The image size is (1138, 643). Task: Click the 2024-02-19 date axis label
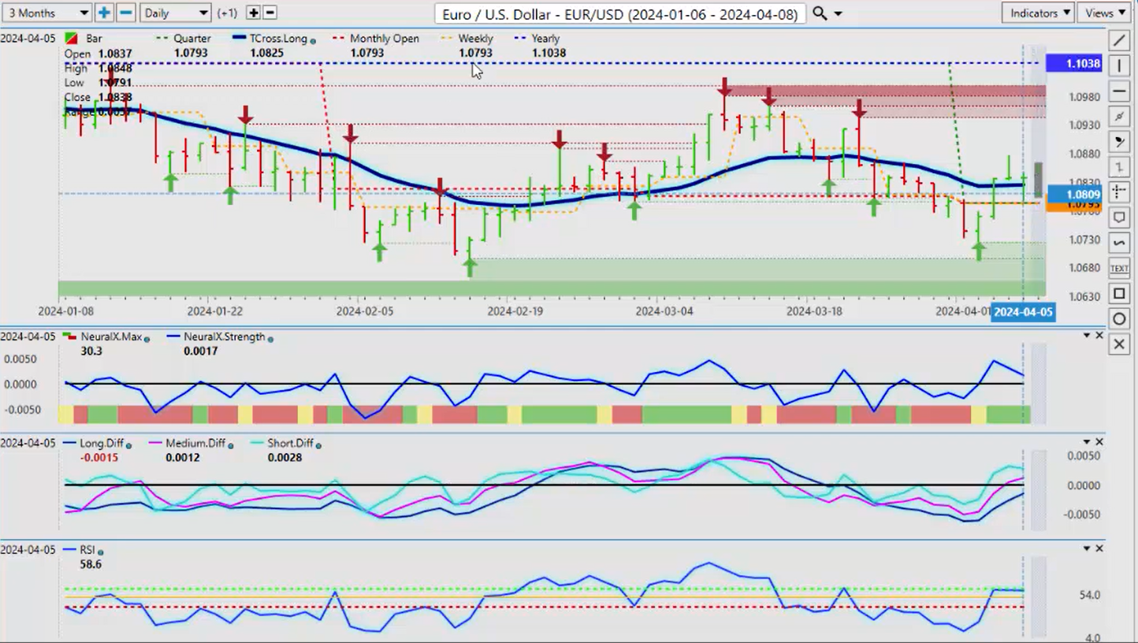click(x=515, y=311)
